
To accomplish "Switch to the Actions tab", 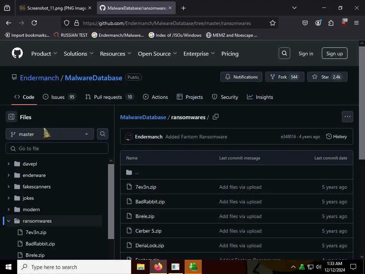I will click(155, 97).
